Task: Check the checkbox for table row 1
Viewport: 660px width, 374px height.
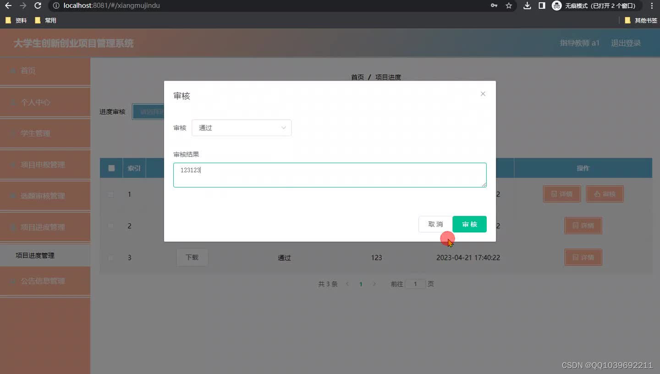Action: click(x=110, y=194)
